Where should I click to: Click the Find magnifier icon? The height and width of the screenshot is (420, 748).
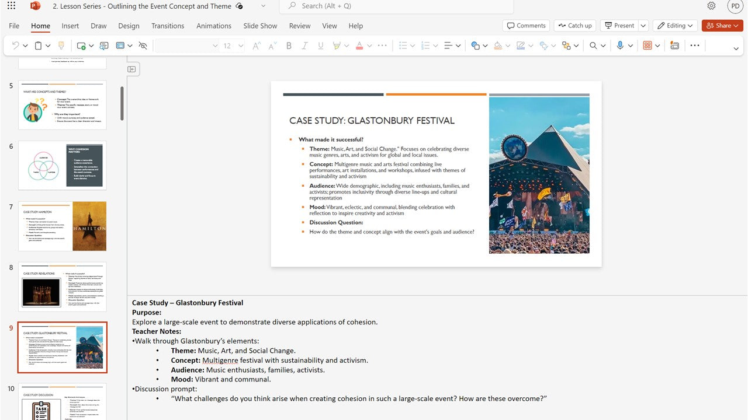tap(593, 45)
